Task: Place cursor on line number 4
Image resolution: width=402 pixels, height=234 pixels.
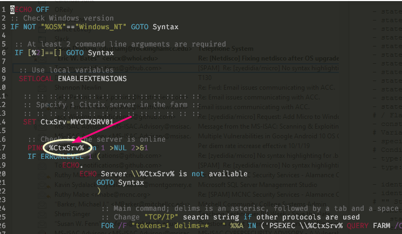Action: 3,36
